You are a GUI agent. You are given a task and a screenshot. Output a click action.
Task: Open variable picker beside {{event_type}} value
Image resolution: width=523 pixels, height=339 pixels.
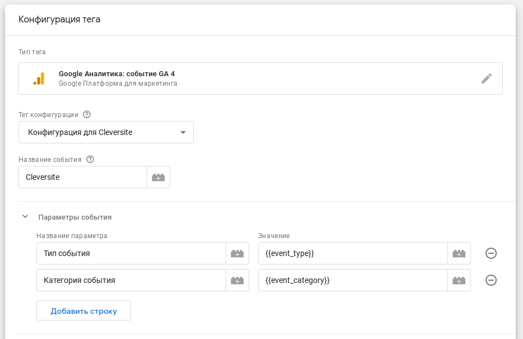[459, 253]
